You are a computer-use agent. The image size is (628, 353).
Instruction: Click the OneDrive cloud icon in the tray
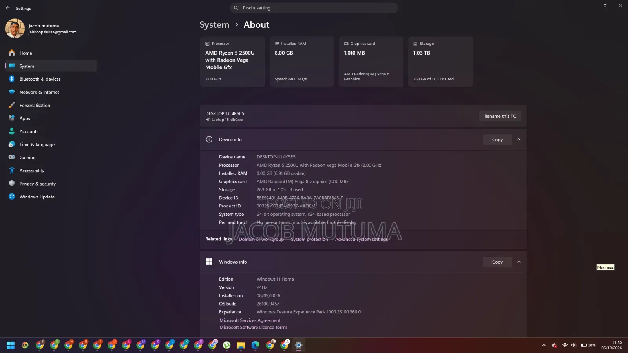pyautogui.click(x=554, y=345)
